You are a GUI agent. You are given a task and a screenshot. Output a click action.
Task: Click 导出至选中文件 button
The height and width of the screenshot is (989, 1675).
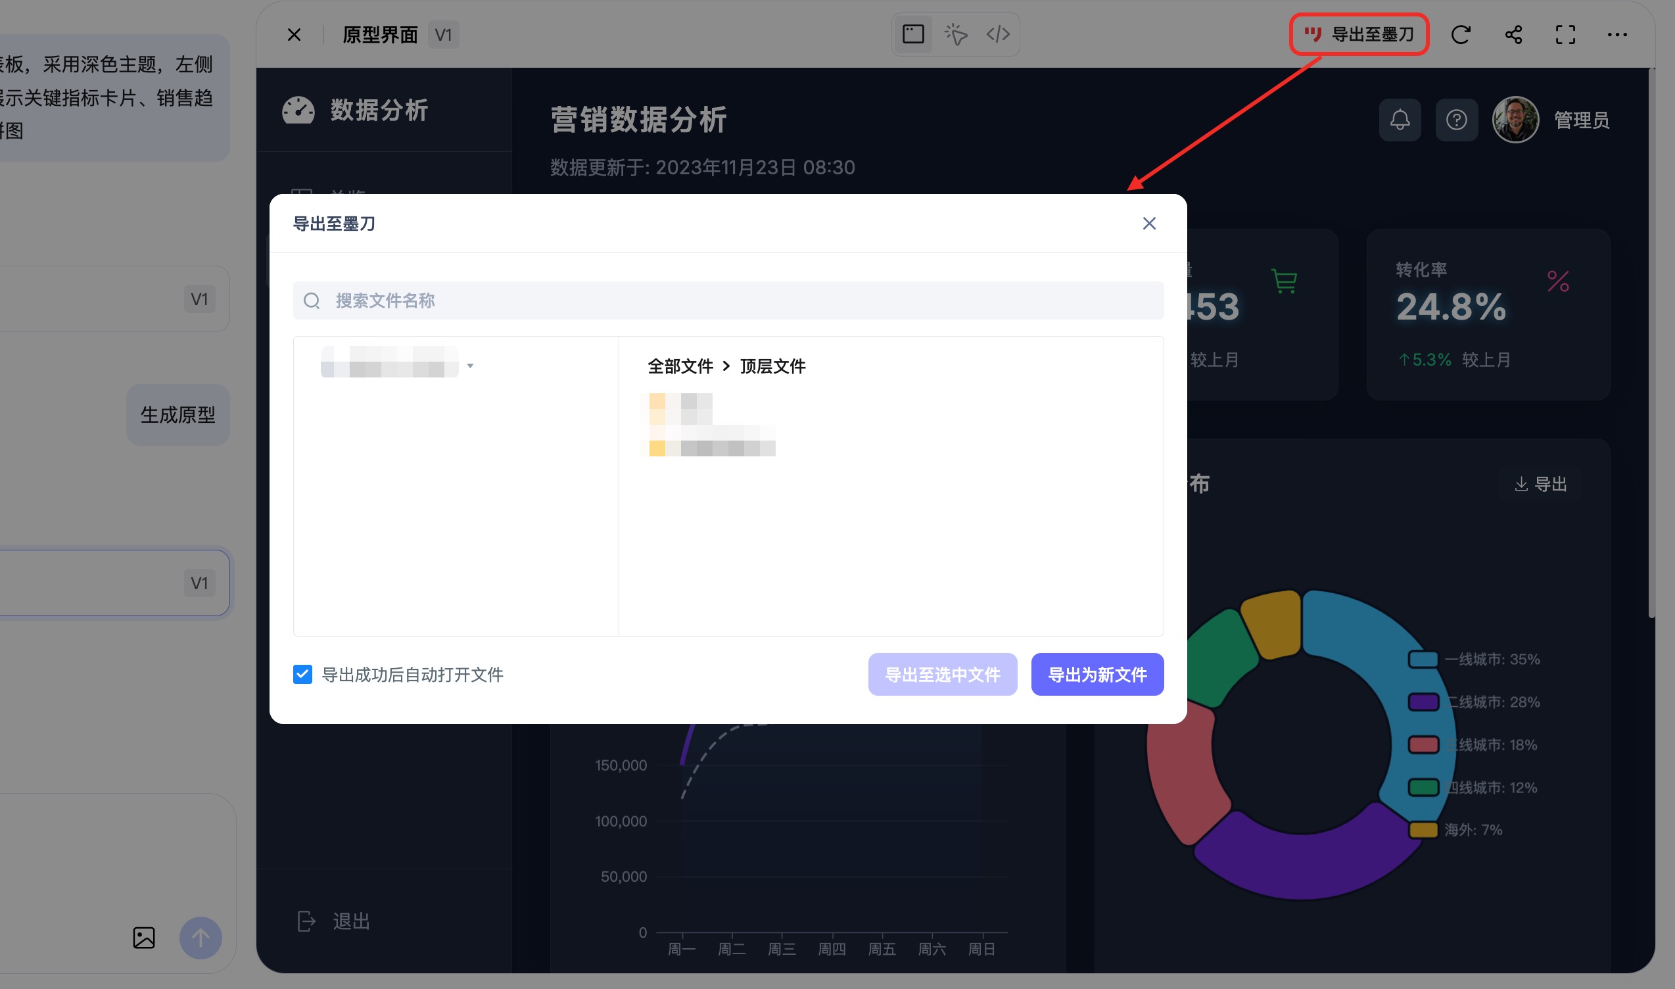pos(942,675)
